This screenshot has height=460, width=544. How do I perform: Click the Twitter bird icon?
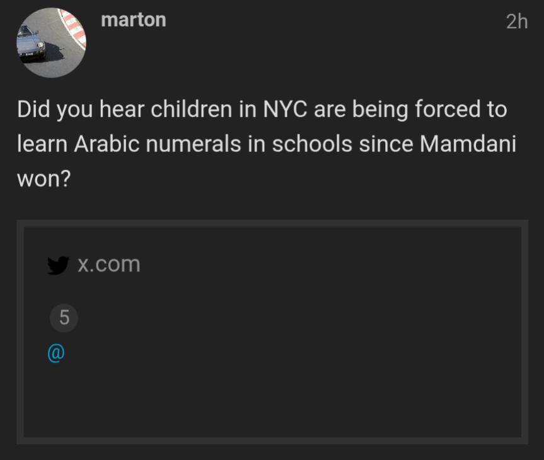58,265
